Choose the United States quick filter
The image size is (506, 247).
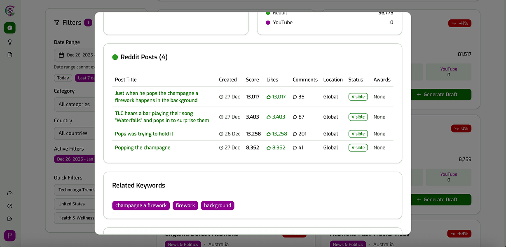(75, 204)
